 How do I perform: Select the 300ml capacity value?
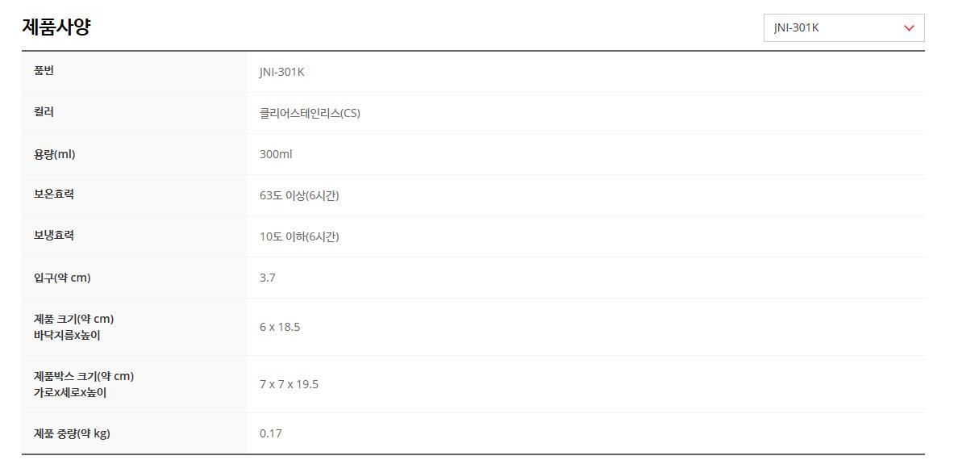pos(276,154)
